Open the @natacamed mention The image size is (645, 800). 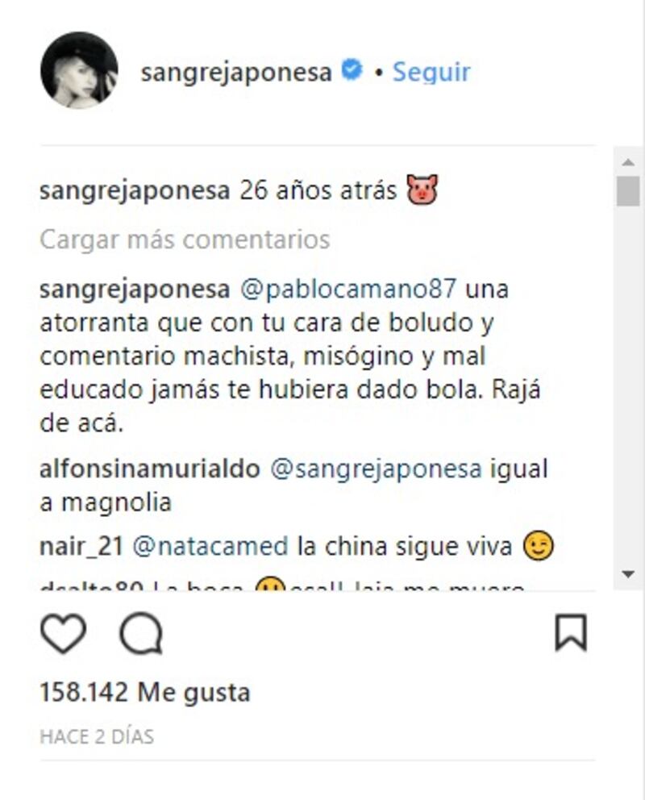210,547
